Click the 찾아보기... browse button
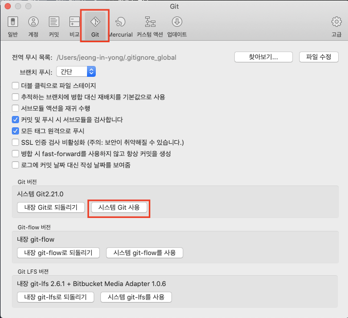Screen dimensions: 348x318 pyautogui.click(x=264, y=57)
